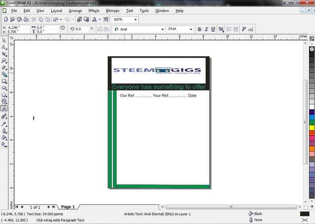Viewport: 315px width, 224px height.
Task: Click the Print icon in toolbar
Action: 26,19
